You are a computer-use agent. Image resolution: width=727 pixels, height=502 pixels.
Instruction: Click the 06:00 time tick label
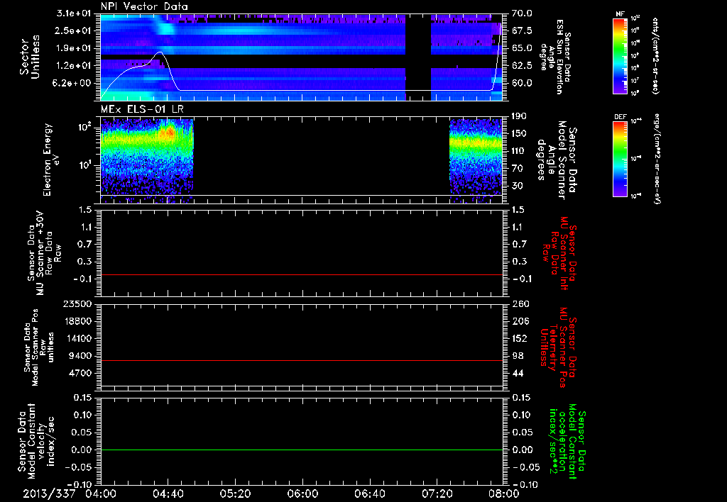tap(302, 493)
